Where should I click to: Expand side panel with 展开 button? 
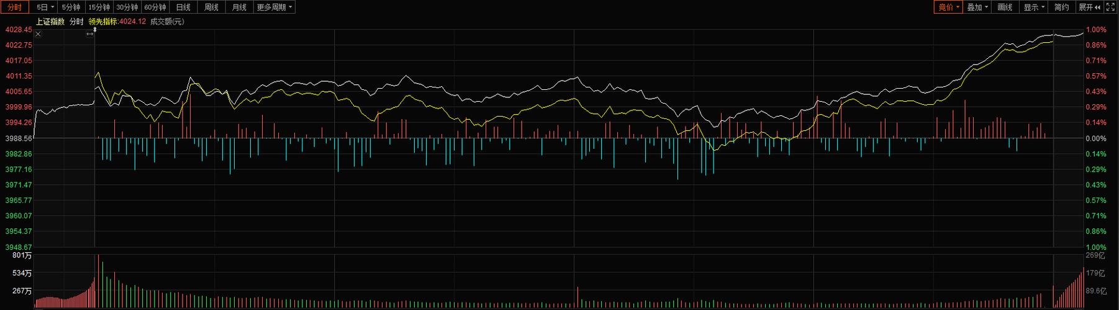[x=1089, y=7]
